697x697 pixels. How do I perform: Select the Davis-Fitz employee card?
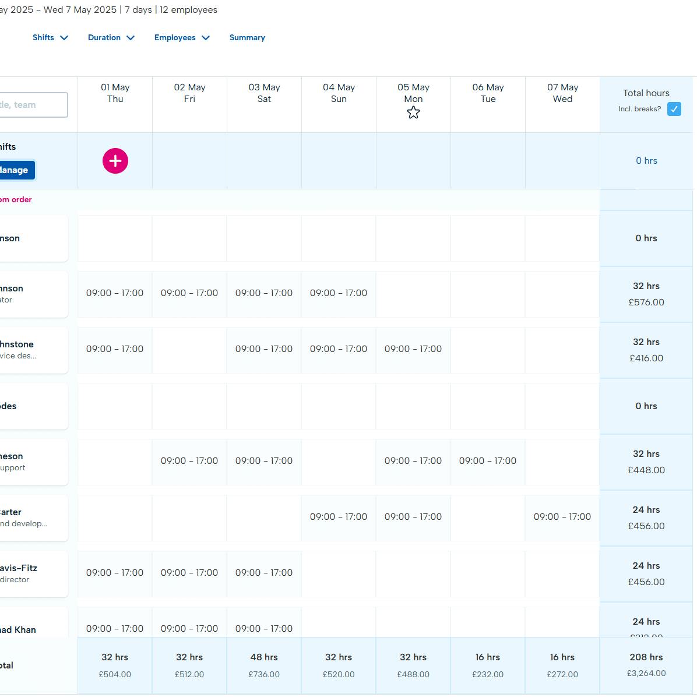[x=32, y=573]
